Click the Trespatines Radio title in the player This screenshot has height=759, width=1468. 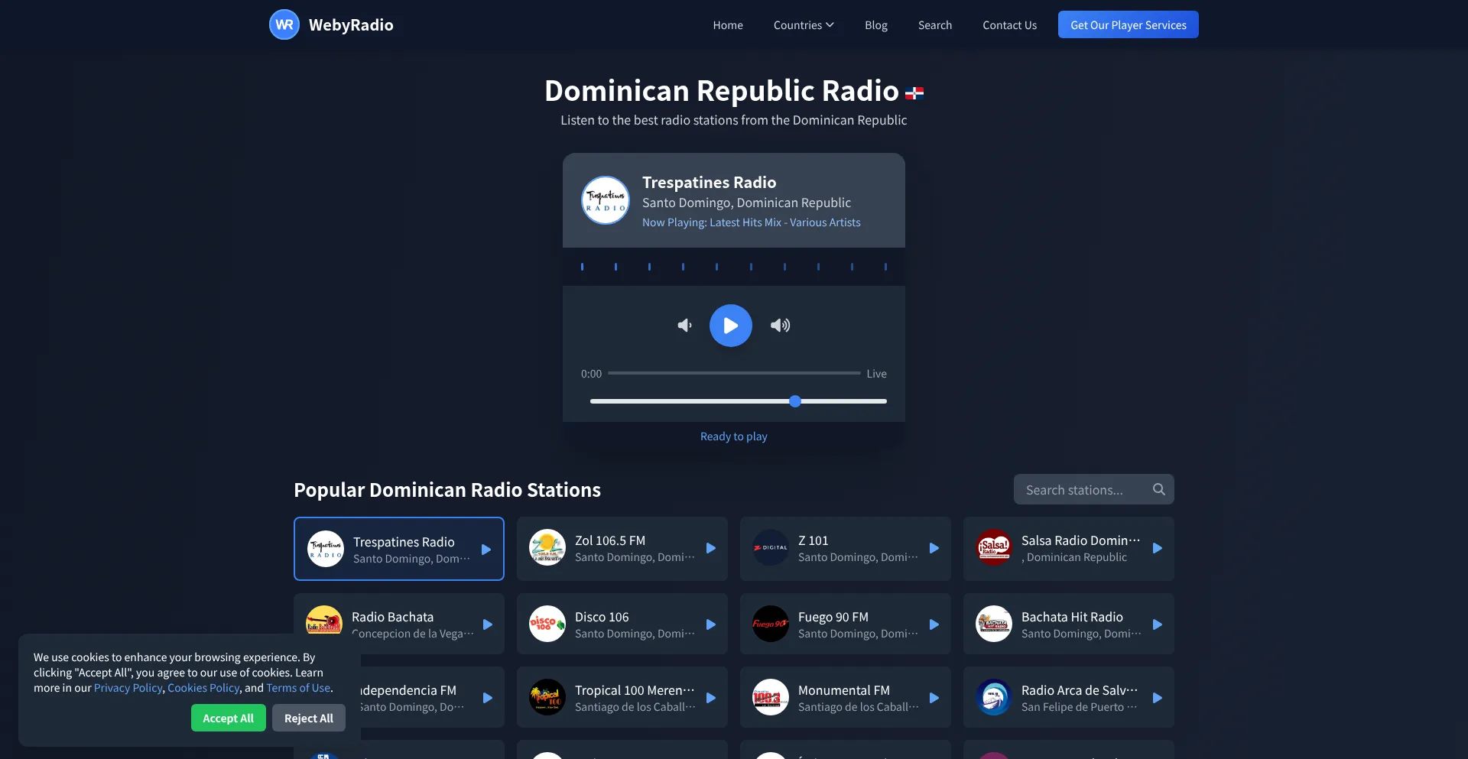pyautogui.click(x=709, y=183)
